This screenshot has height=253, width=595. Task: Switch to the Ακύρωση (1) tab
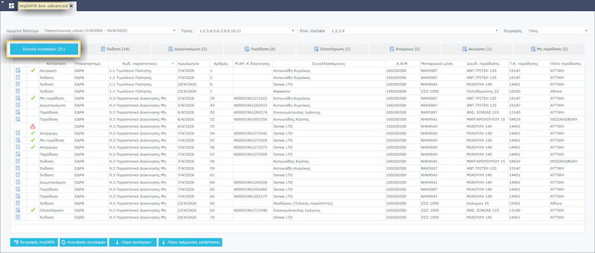click(x=477, y=49)
